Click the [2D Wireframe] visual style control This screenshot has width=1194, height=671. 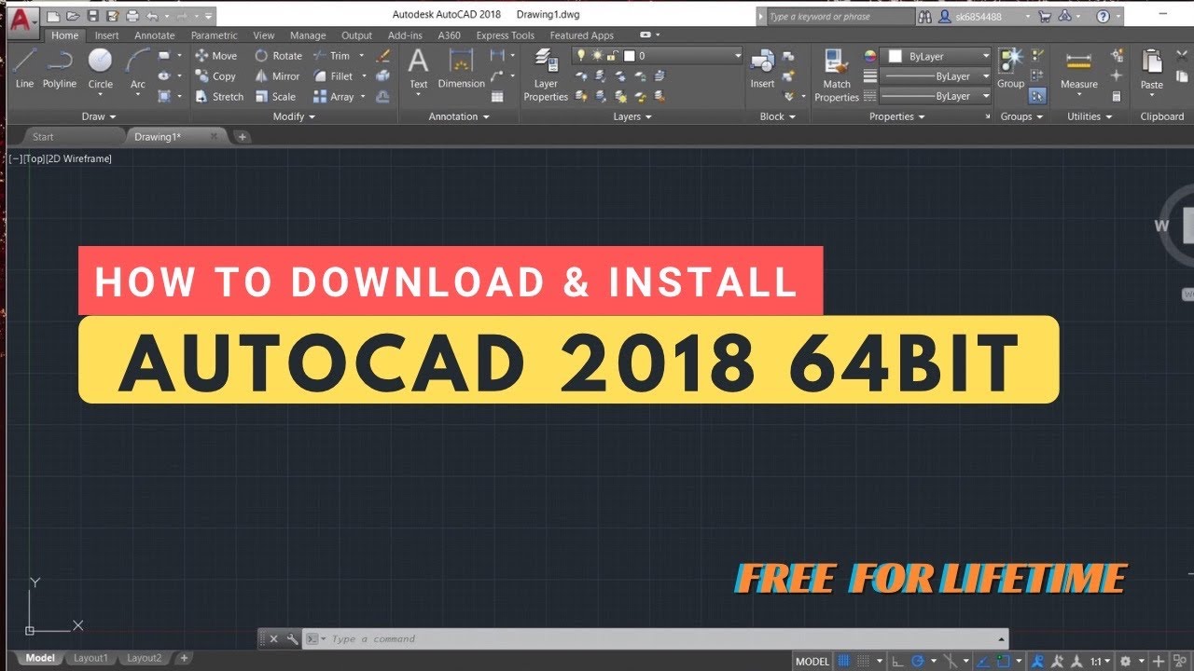tap(79, 158)
